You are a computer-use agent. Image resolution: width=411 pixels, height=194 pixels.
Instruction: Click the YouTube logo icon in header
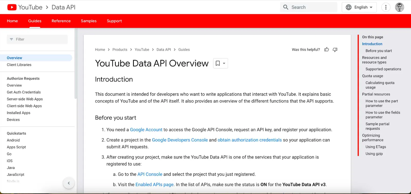pyautogui.click(x=12, y=7)
